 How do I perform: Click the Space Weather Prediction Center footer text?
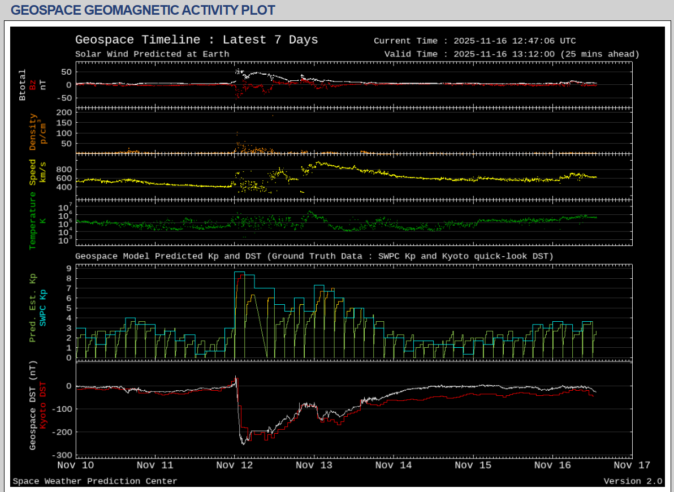[95, 481]
